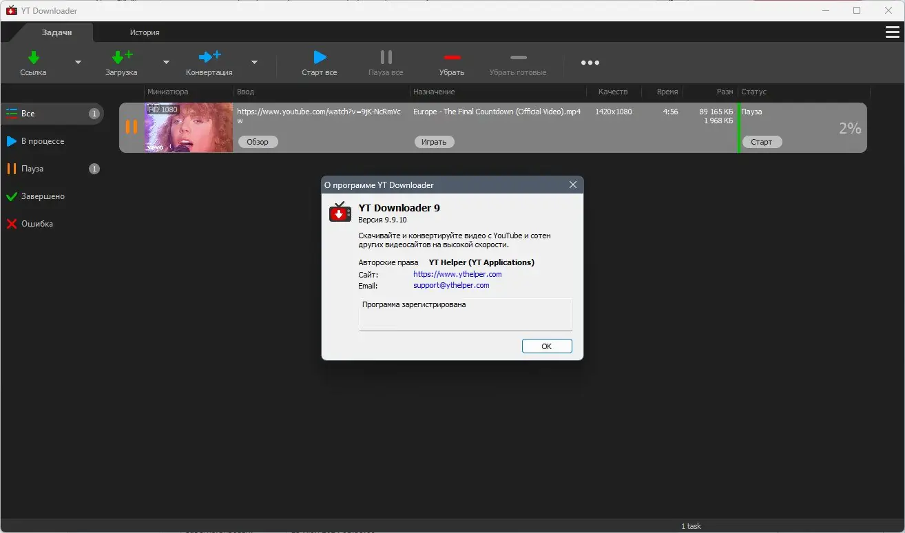
Task: Click the 4:56 duration value
Action: (x=670, y=112)
